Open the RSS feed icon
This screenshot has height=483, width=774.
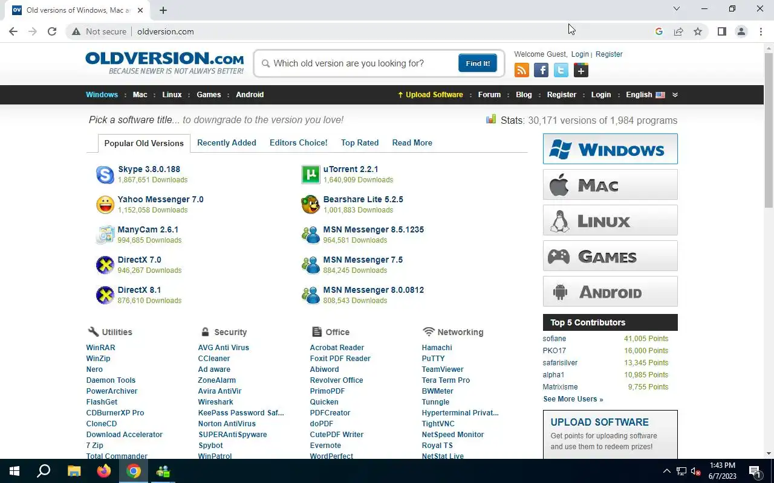(x=521, y=71)
